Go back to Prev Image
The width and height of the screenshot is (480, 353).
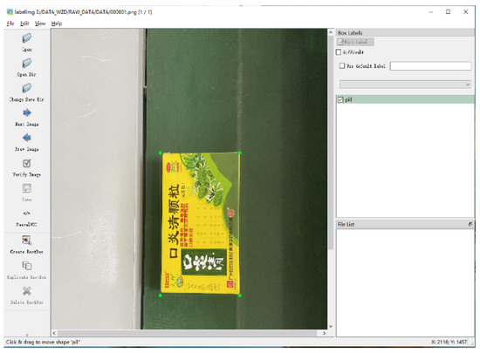click(27, 142)
